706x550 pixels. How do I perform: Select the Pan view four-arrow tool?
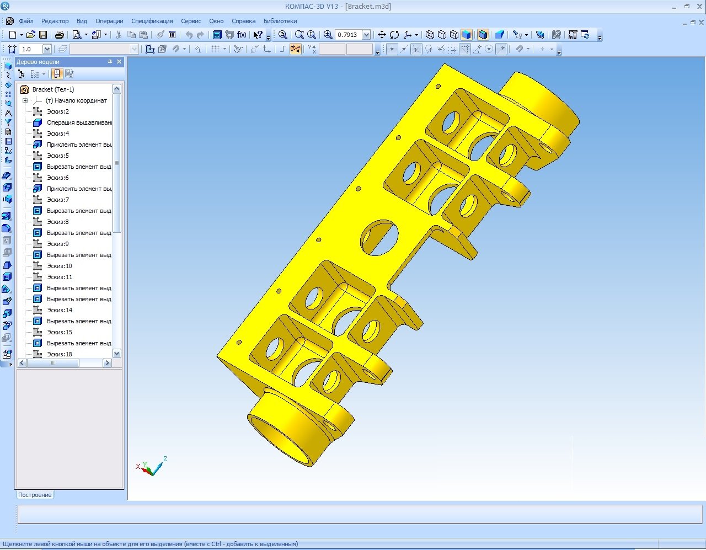[381, 35]
